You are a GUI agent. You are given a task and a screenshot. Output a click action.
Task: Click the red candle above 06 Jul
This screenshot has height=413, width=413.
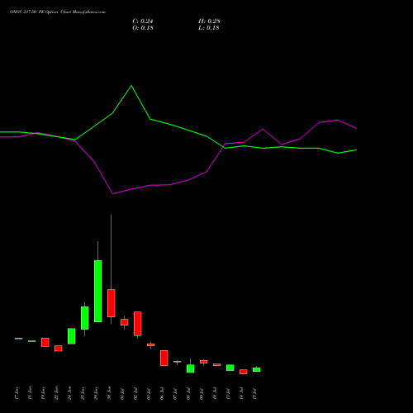click(164, 358)
